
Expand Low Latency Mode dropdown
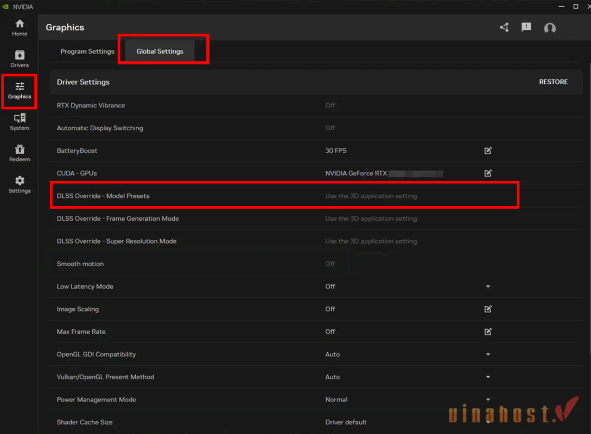tap(488, 286)
